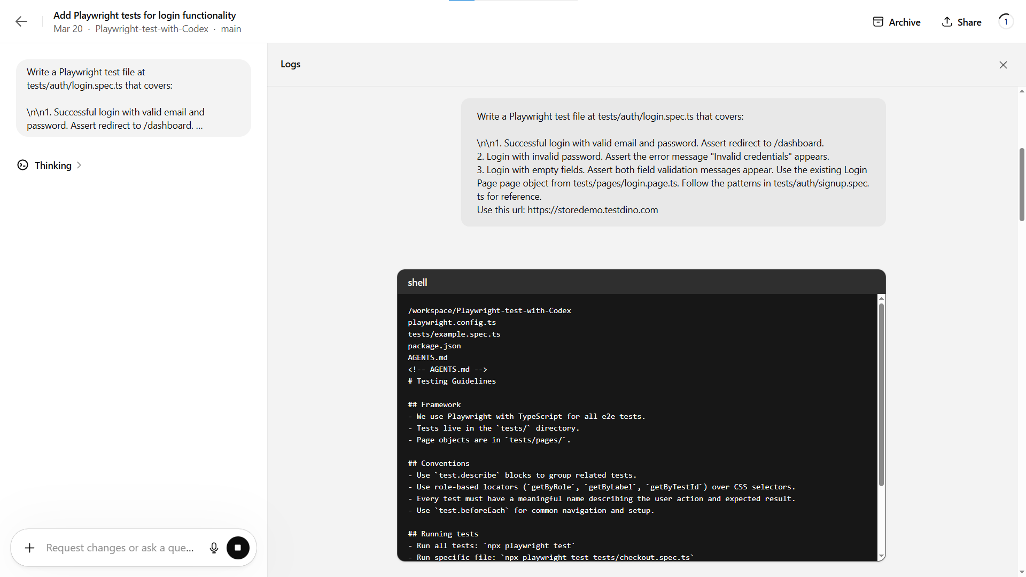Click the Thinking label
Screen dimensions: 1026x577
coord(53,166)
